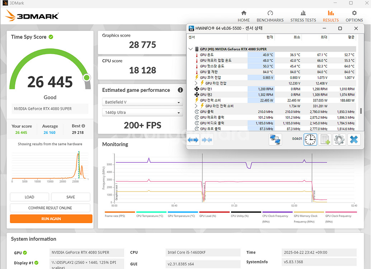Toggle the pink GPU Clock Frequency legend series
This screenshot has width=371, height=269.
[341, 217]
